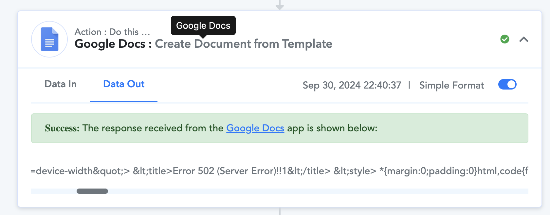Click the timestamp Sep 30, 2024 22:40:37
The height and width of the screenshot is (215, 550).
[x=352, y=85]
